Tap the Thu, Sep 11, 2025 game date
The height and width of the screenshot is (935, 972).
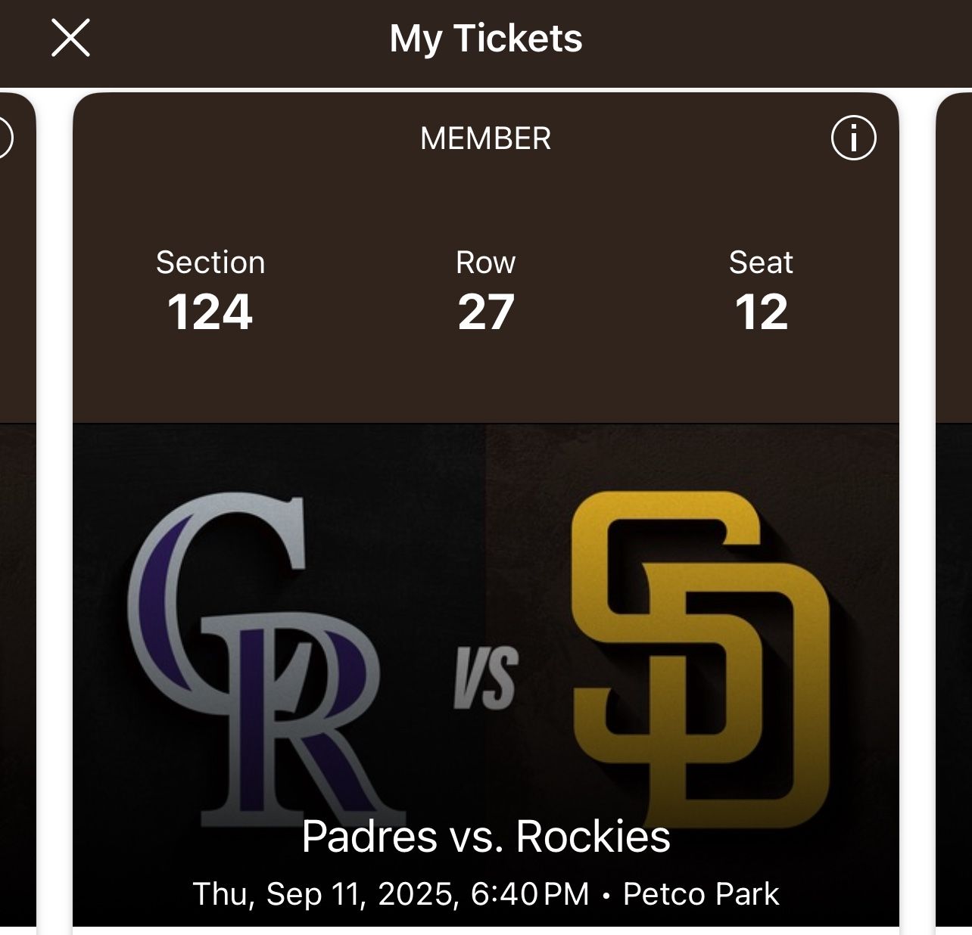click(x=325, y=893)
